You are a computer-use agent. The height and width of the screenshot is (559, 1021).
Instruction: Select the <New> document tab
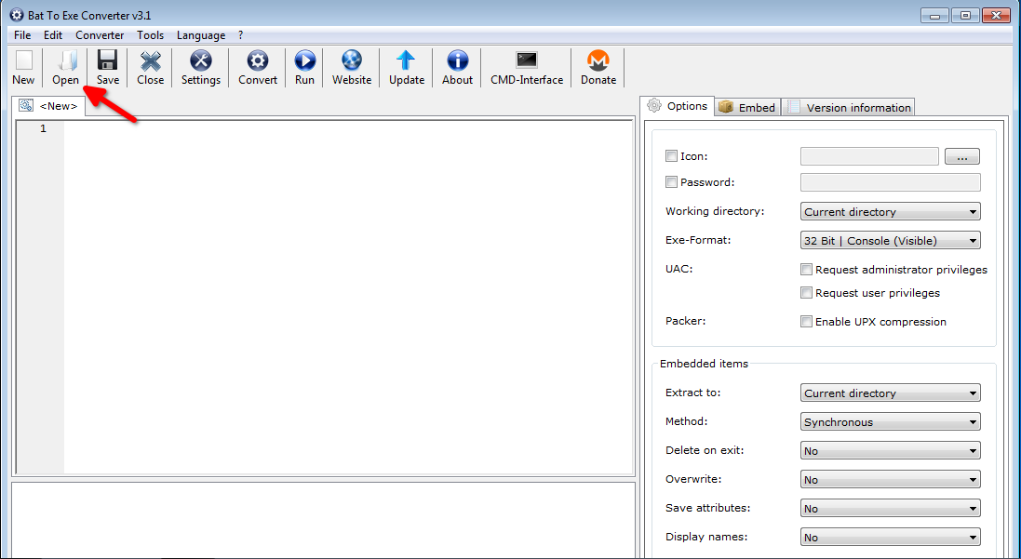click(x=48, y=106)
